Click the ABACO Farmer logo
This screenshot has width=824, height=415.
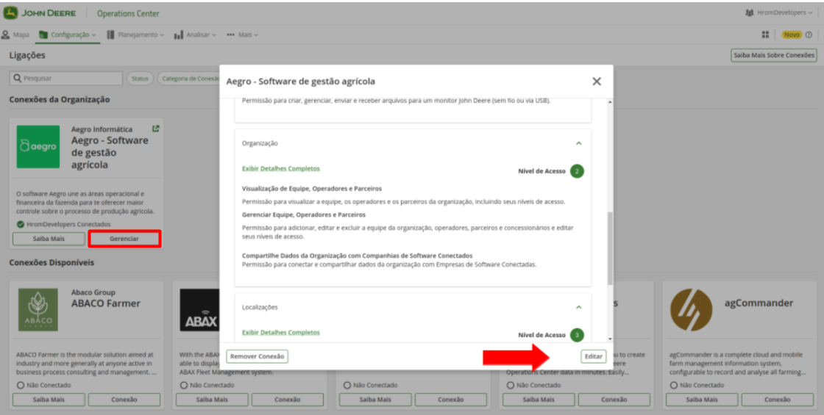click(38, 310)
